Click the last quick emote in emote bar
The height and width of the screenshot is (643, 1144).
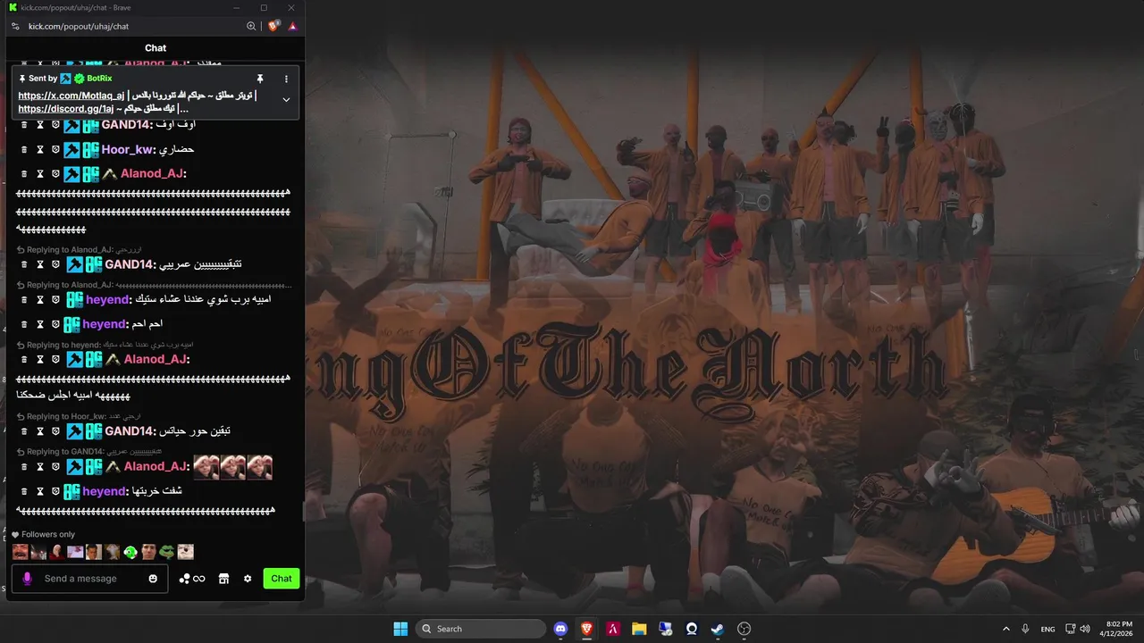[185, 552]
